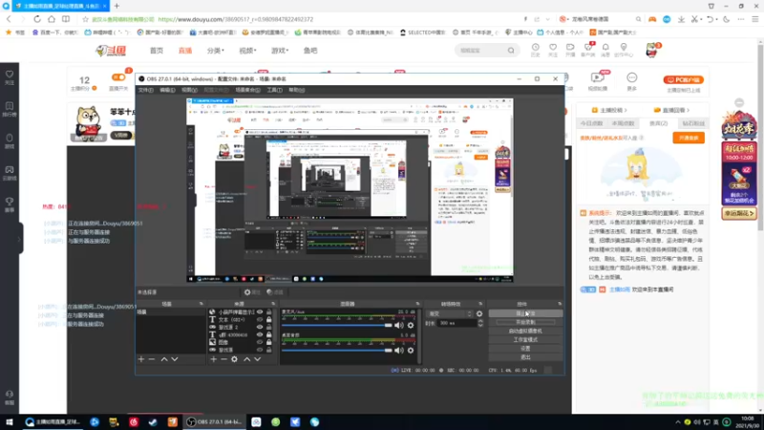The image size is (764, 430).
Task: Go to the browser home icon
Action: (52, 19)
